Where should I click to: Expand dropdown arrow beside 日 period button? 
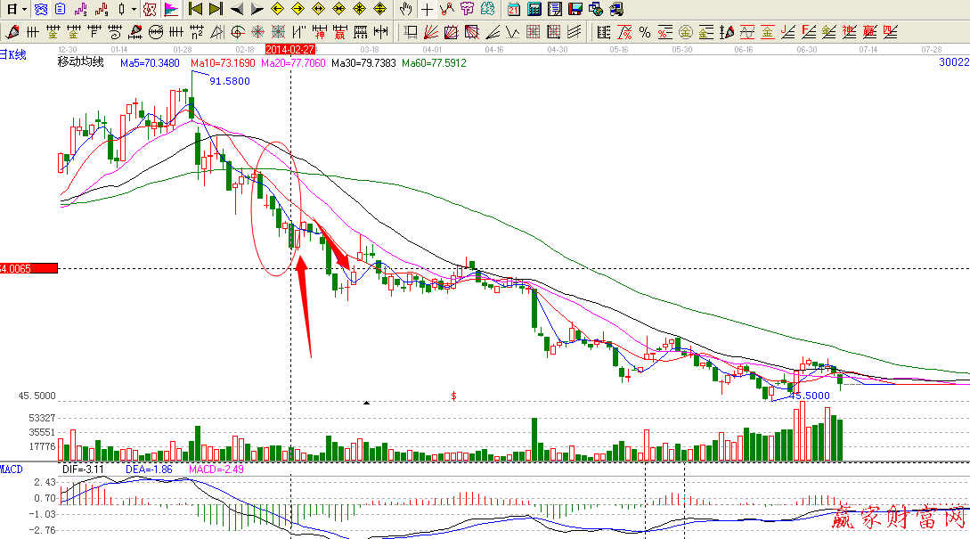(x=25, y=10)
